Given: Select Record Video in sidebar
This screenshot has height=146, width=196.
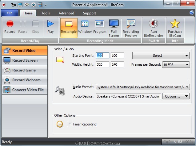Looking at the screenshot, I should pos(25,50).
